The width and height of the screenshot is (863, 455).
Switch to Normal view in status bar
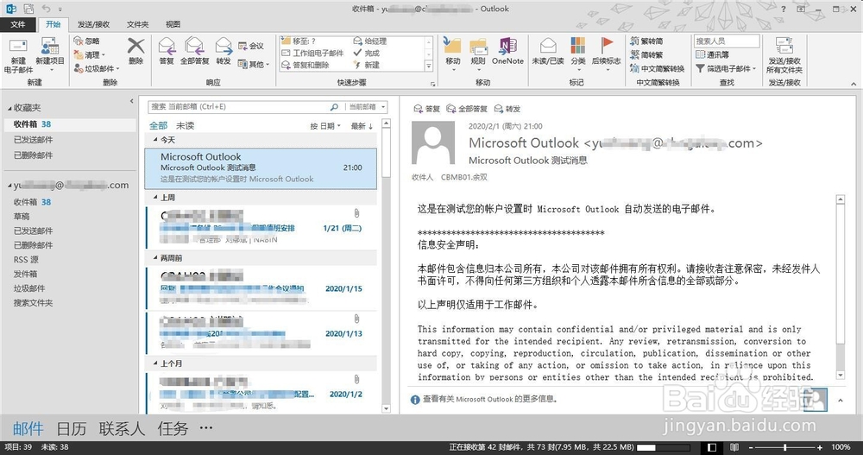pyautogui.click(x=712, y=447)
